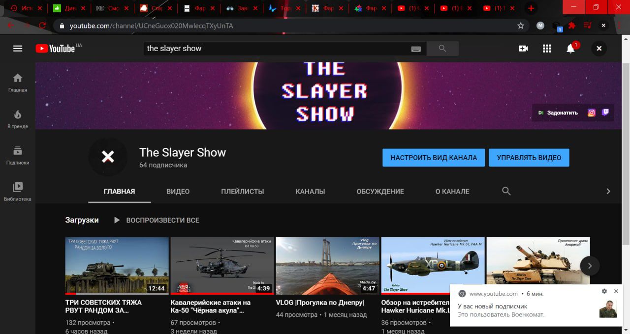The width and height of the screenshot is (630, 334).
Task: Open the account avatar in YouTube header
Action: 599,49
